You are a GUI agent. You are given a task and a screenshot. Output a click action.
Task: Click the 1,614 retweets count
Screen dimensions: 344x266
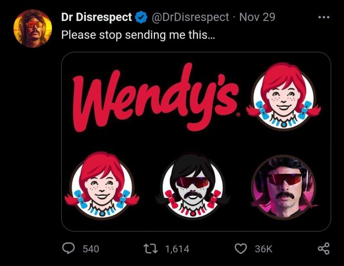[176, 249]
